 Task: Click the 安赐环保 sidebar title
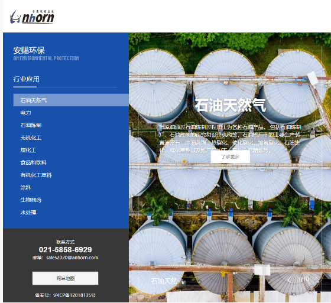[29, 50]
